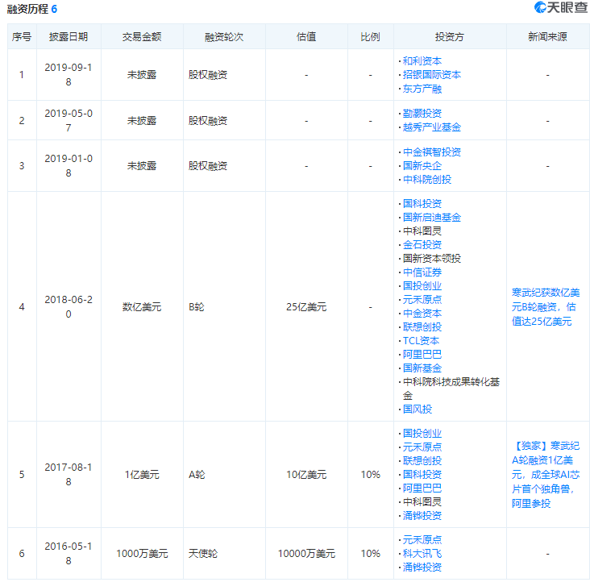
Task: Open 国科投资 in the B轮 row
Action: [x=422, y=203]
